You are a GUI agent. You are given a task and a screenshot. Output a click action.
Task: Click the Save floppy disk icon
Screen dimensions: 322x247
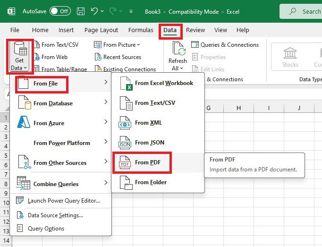click(x=80, y=11)
